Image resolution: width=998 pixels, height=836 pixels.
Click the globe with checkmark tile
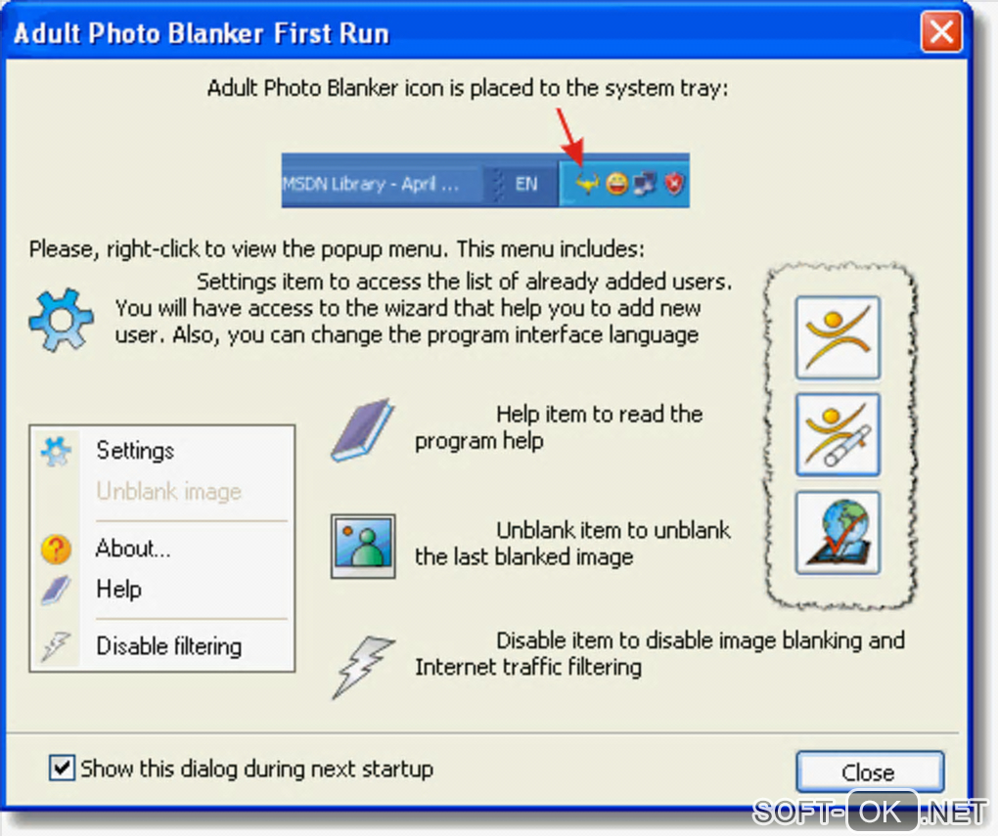838,533
